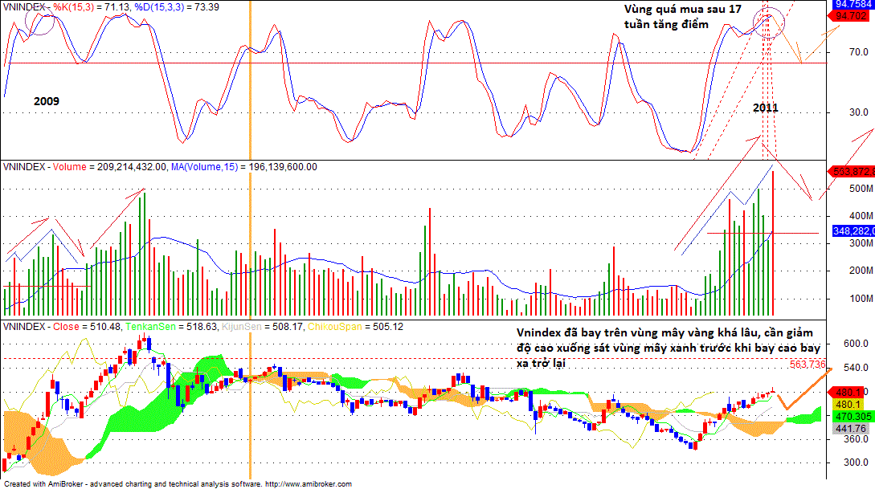Click the red 563,736 resistance level label
The height and width of the screenshot is (489, 875).
(x=808, y=364)
